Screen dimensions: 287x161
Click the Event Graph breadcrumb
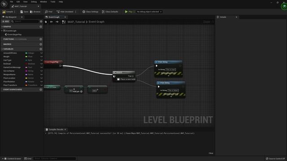point(96,22)
